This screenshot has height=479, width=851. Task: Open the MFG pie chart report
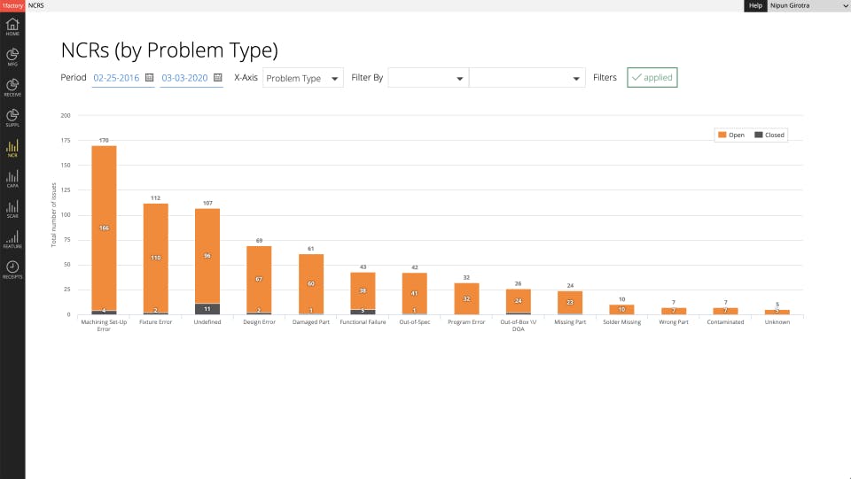[12, 57]
